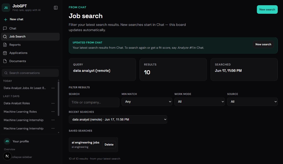Delete the ai engineering jobs saved search

coord(109,144)
